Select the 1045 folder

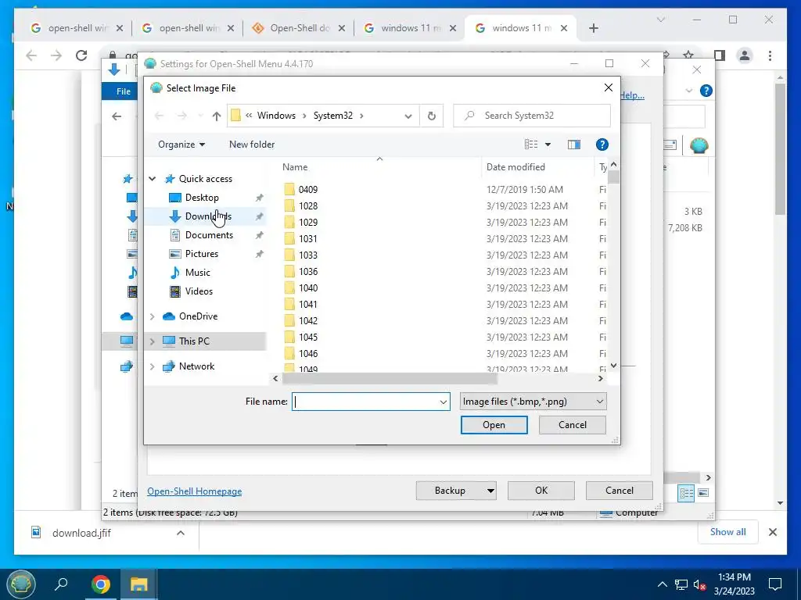pos(308,337)
